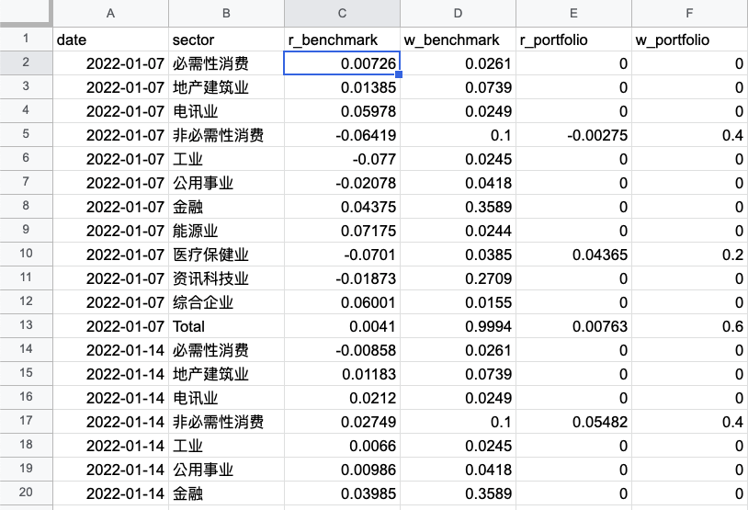Viewport: 748px width, 510px height.
Task: Select cell with value 0.06001
Action: pyautogui.click(x=342, y=302)
